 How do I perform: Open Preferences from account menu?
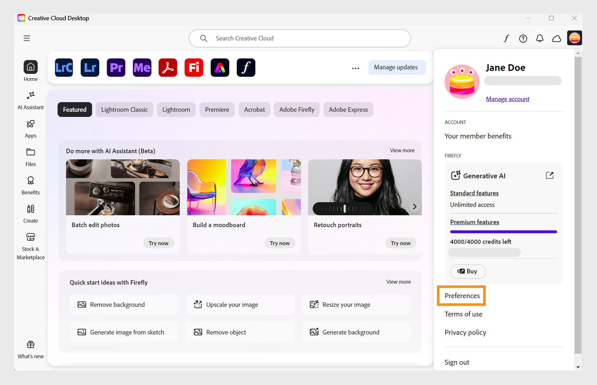point(462,296)
